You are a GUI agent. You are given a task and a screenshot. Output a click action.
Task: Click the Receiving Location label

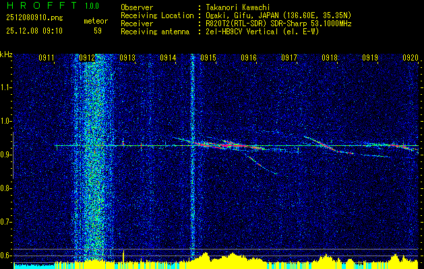157,15
